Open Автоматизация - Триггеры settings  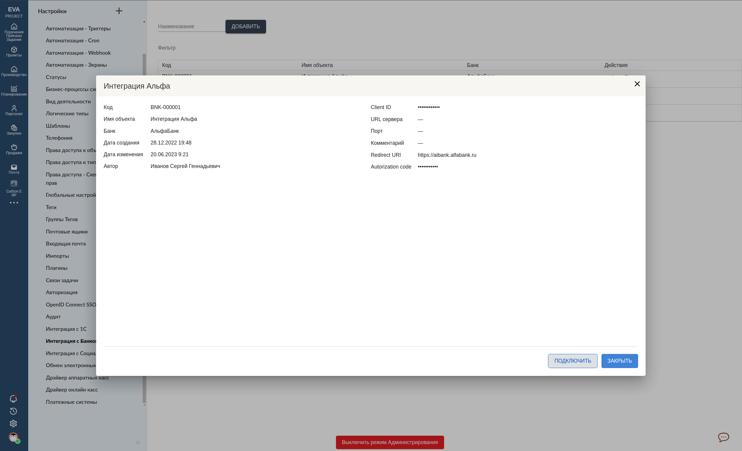[78, 28]
